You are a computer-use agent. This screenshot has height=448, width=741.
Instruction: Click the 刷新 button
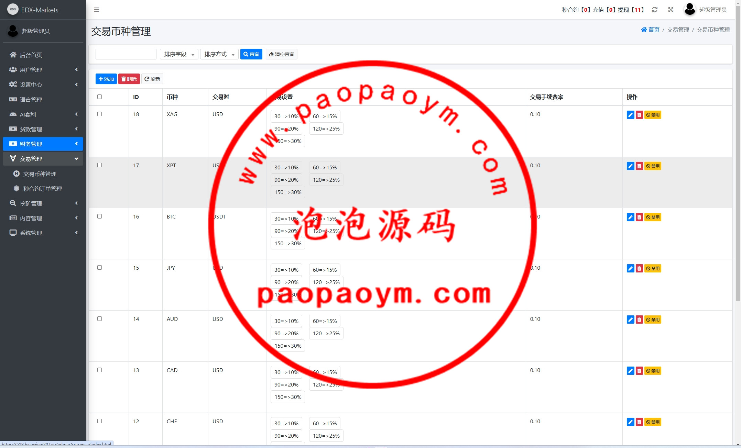coord(152,79)
